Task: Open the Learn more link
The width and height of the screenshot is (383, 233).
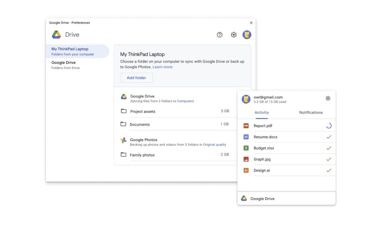Action: pos(162,67)
